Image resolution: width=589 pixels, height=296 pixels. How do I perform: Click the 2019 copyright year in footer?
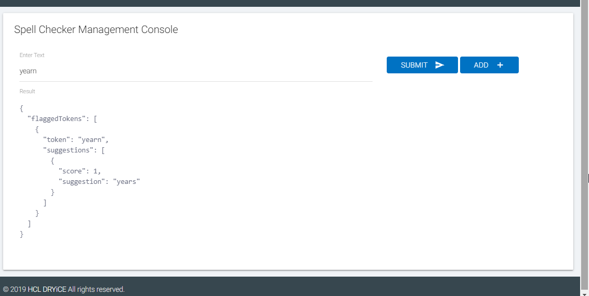coord(18,289)
